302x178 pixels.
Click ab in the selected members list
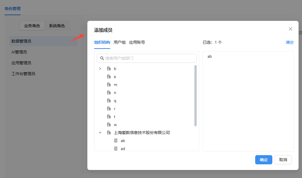210,57
